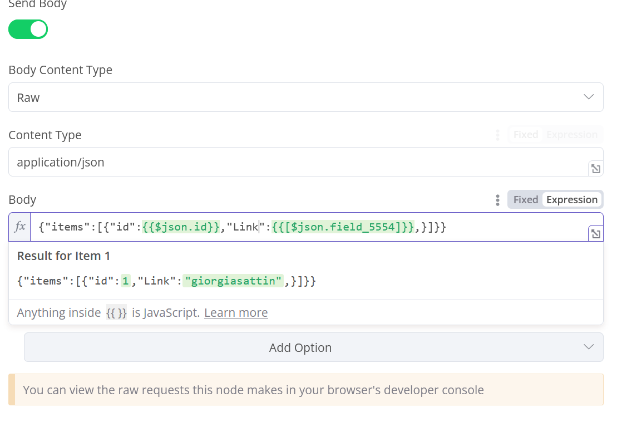
Task: Toggle the Send Body switch off
Action: (28, 29)
